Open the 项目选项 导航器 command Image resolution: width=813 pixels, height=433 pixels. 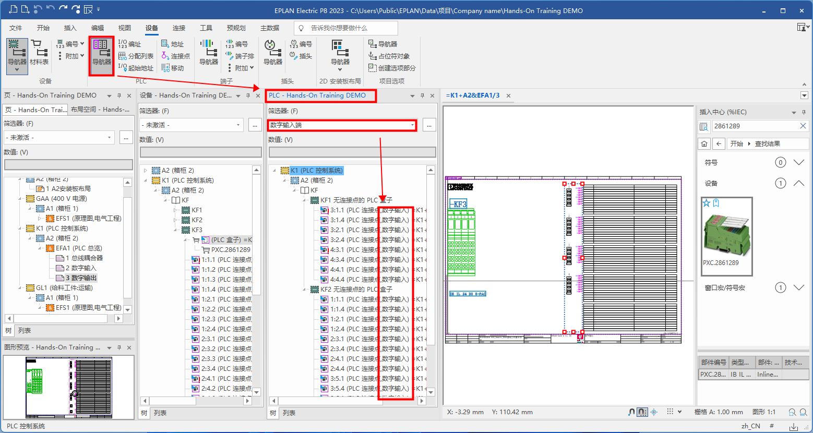pyautogui.click(x=383, y=44)
